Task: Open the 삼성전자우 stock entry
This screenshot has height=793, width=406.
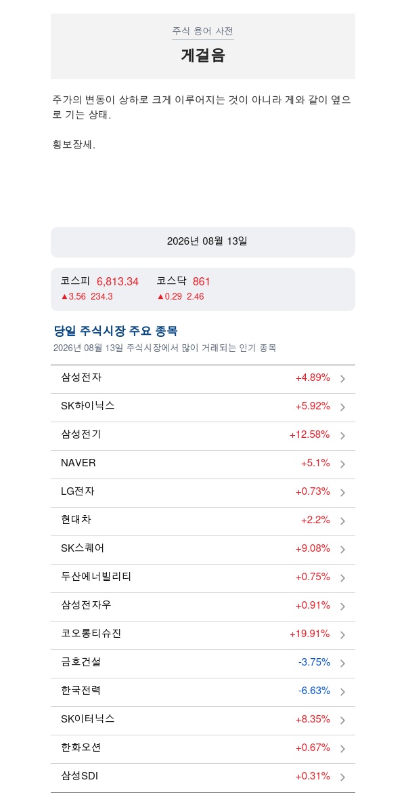Action: coord(203,606)
